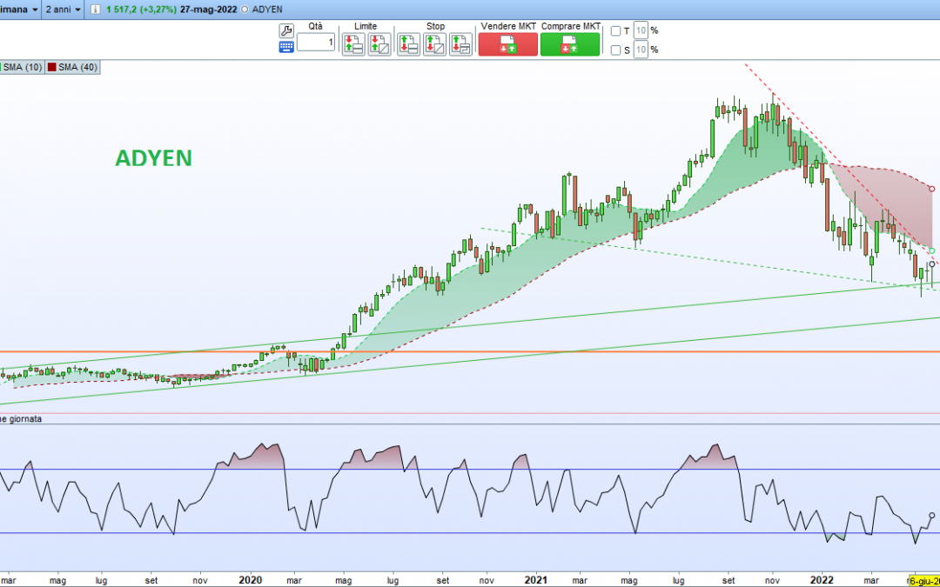Open the timeframe dropdown ending in 'imana'
Screen dimensions: 940x587
tap(20, 10)
